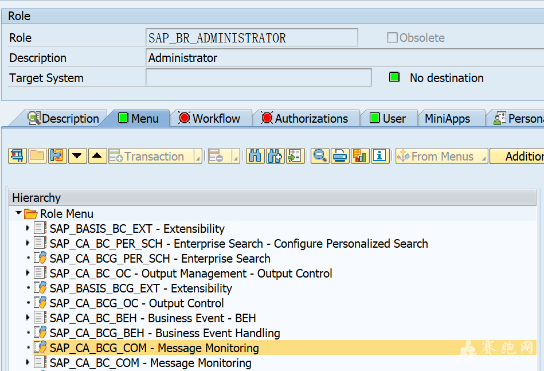544x371 pixels.
Task: Click the Description tab icon
Action: (x=34, y=118)
